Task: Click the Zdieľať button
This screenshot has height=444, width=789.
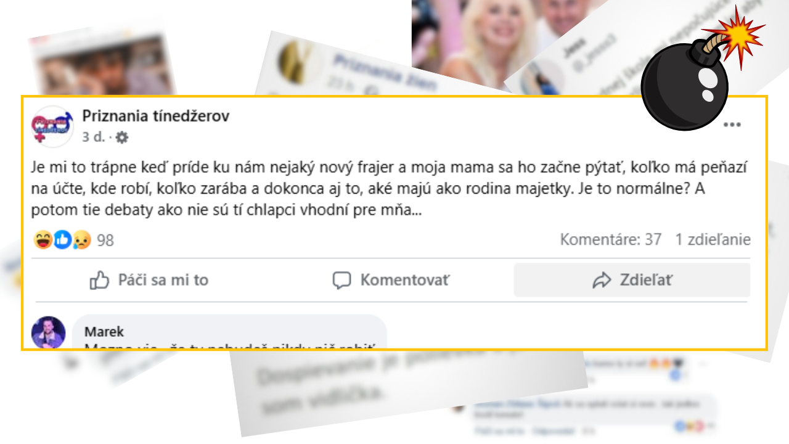Action: tap(632, 281)
